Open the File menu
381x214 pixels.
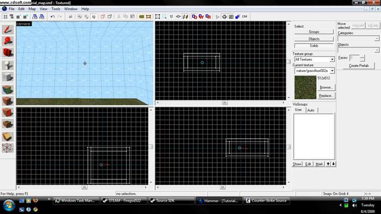(x=11, y=9)
